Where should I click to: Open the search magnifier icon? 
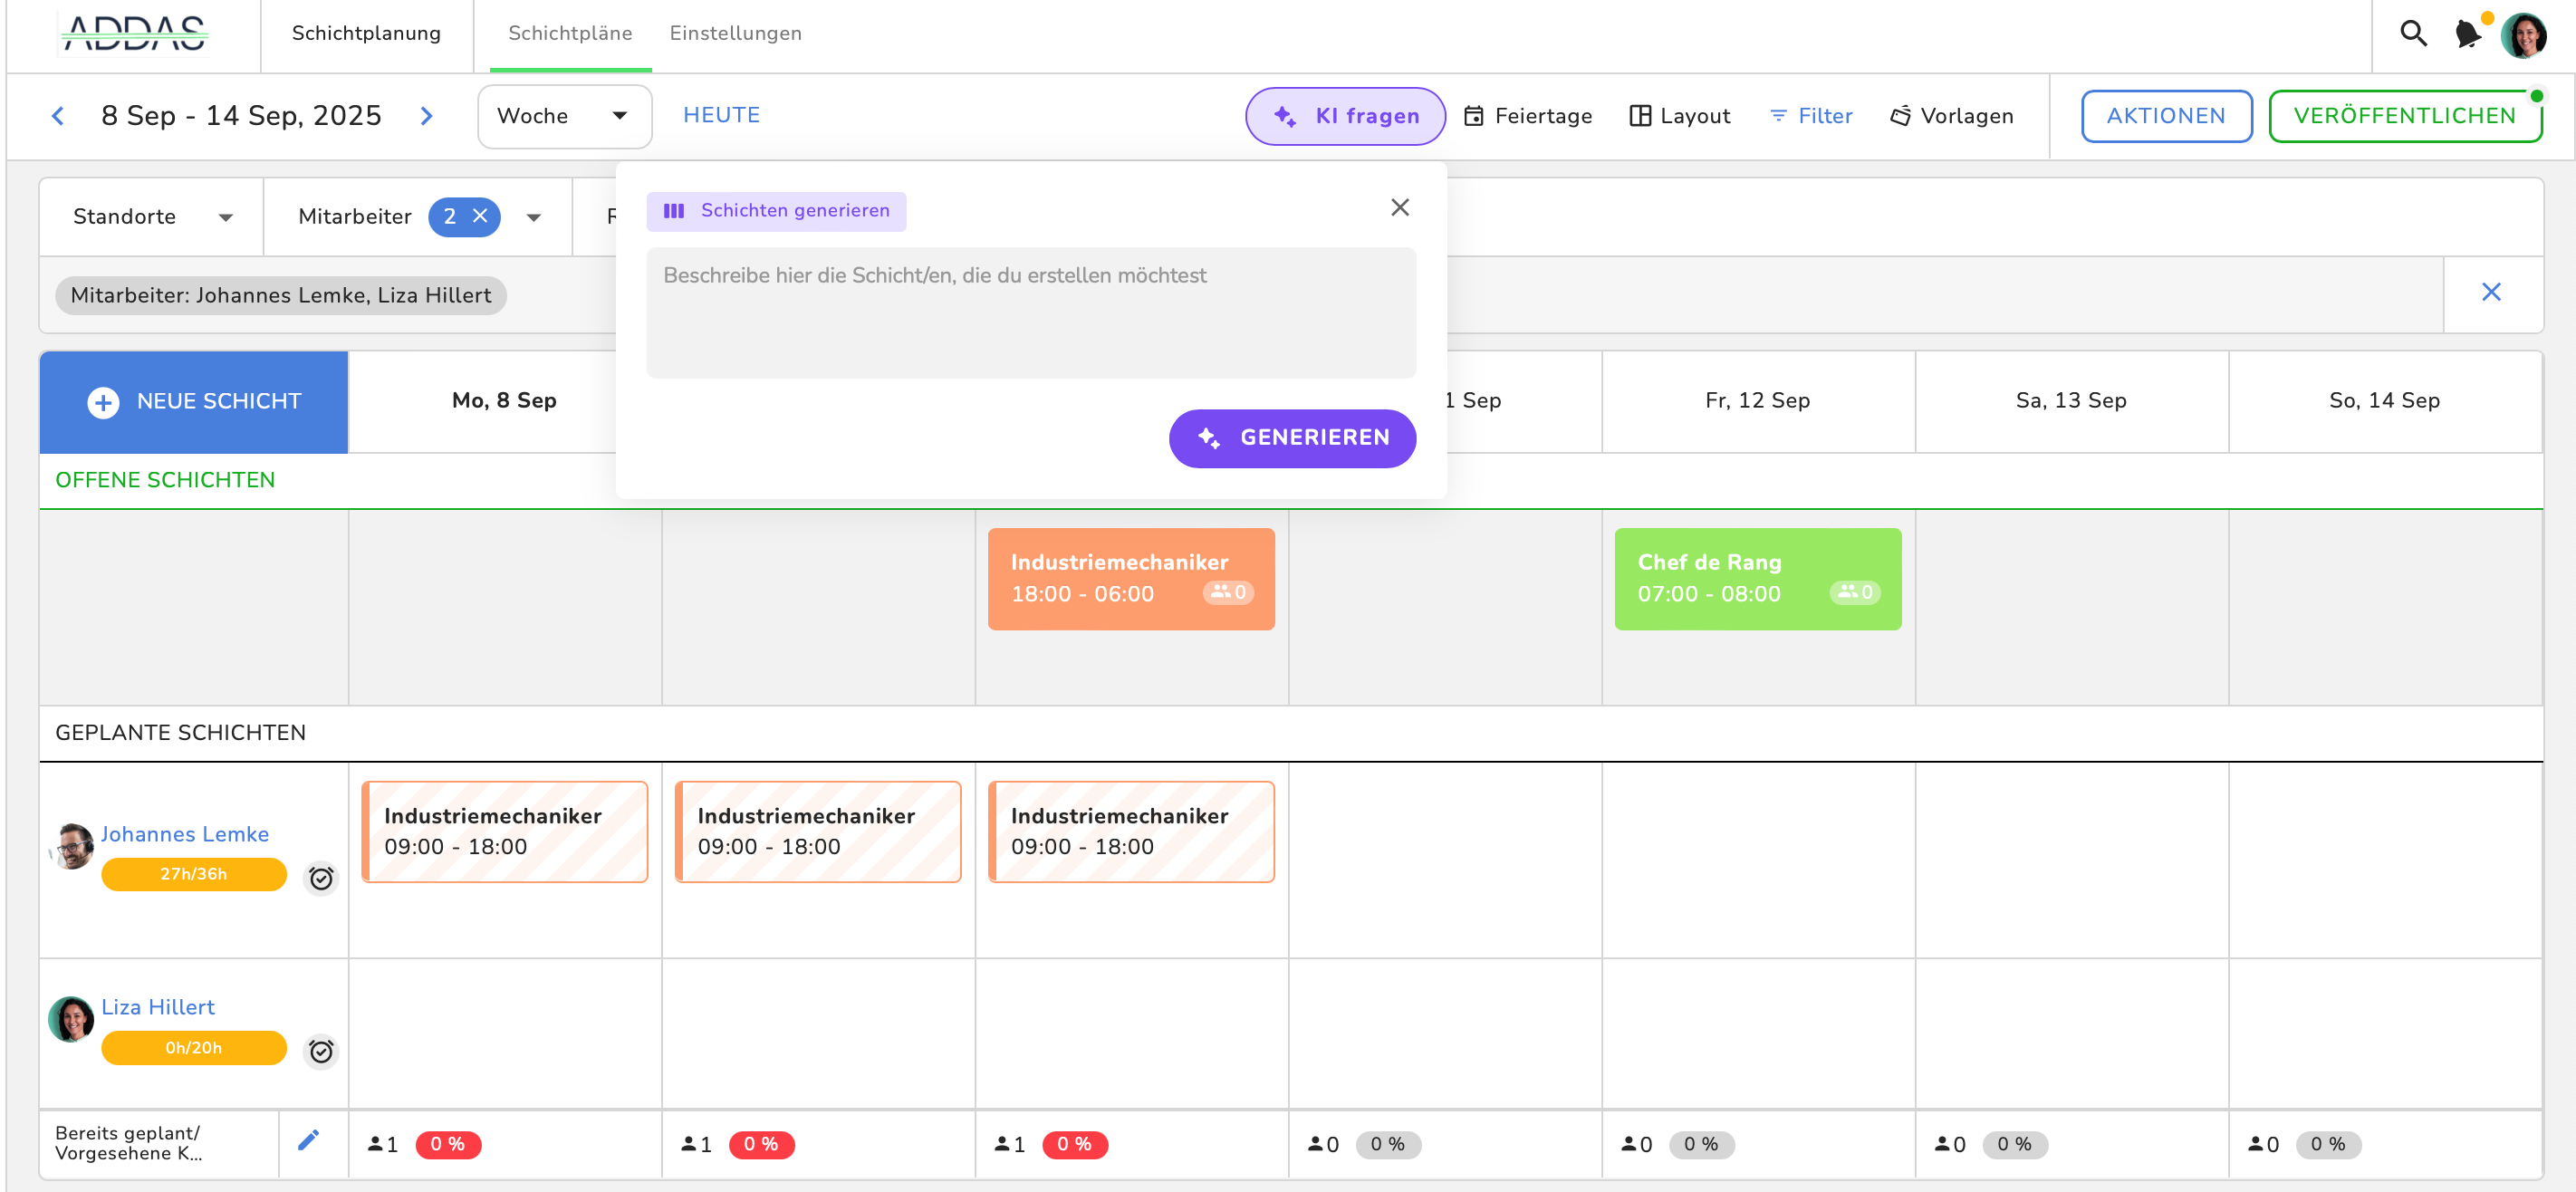[2413, 34]
